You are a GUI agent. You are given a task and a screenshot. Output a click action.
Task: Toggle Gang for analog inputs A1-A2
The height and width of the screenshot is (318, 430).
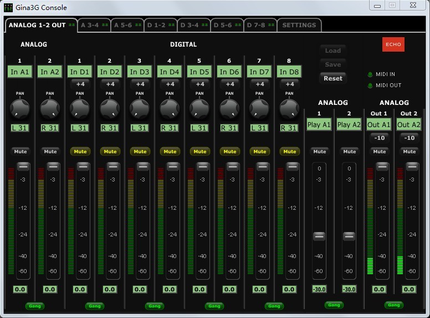[35, 306]
